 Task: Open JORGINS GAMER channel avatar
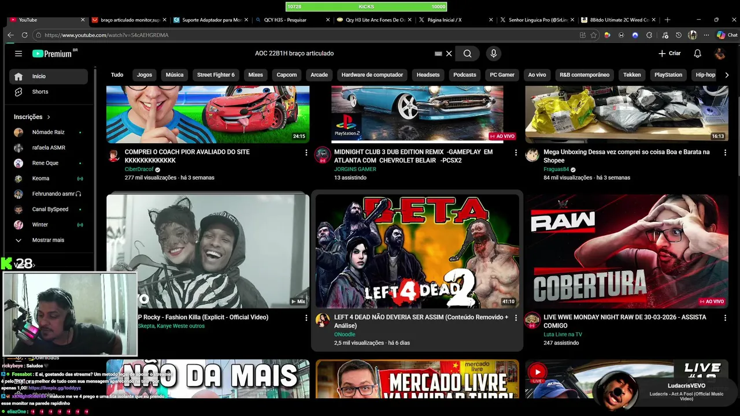coord(323,155)
